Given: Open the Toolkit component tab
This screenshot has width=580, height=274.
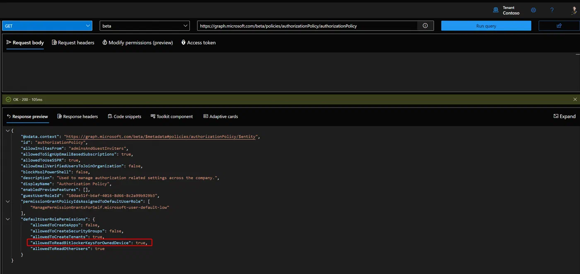Looking at the screenshot, I should point(172,116).
